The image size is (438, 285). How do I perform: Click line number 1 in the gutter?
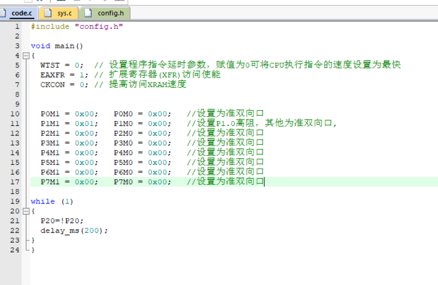(x=17, y=26)
